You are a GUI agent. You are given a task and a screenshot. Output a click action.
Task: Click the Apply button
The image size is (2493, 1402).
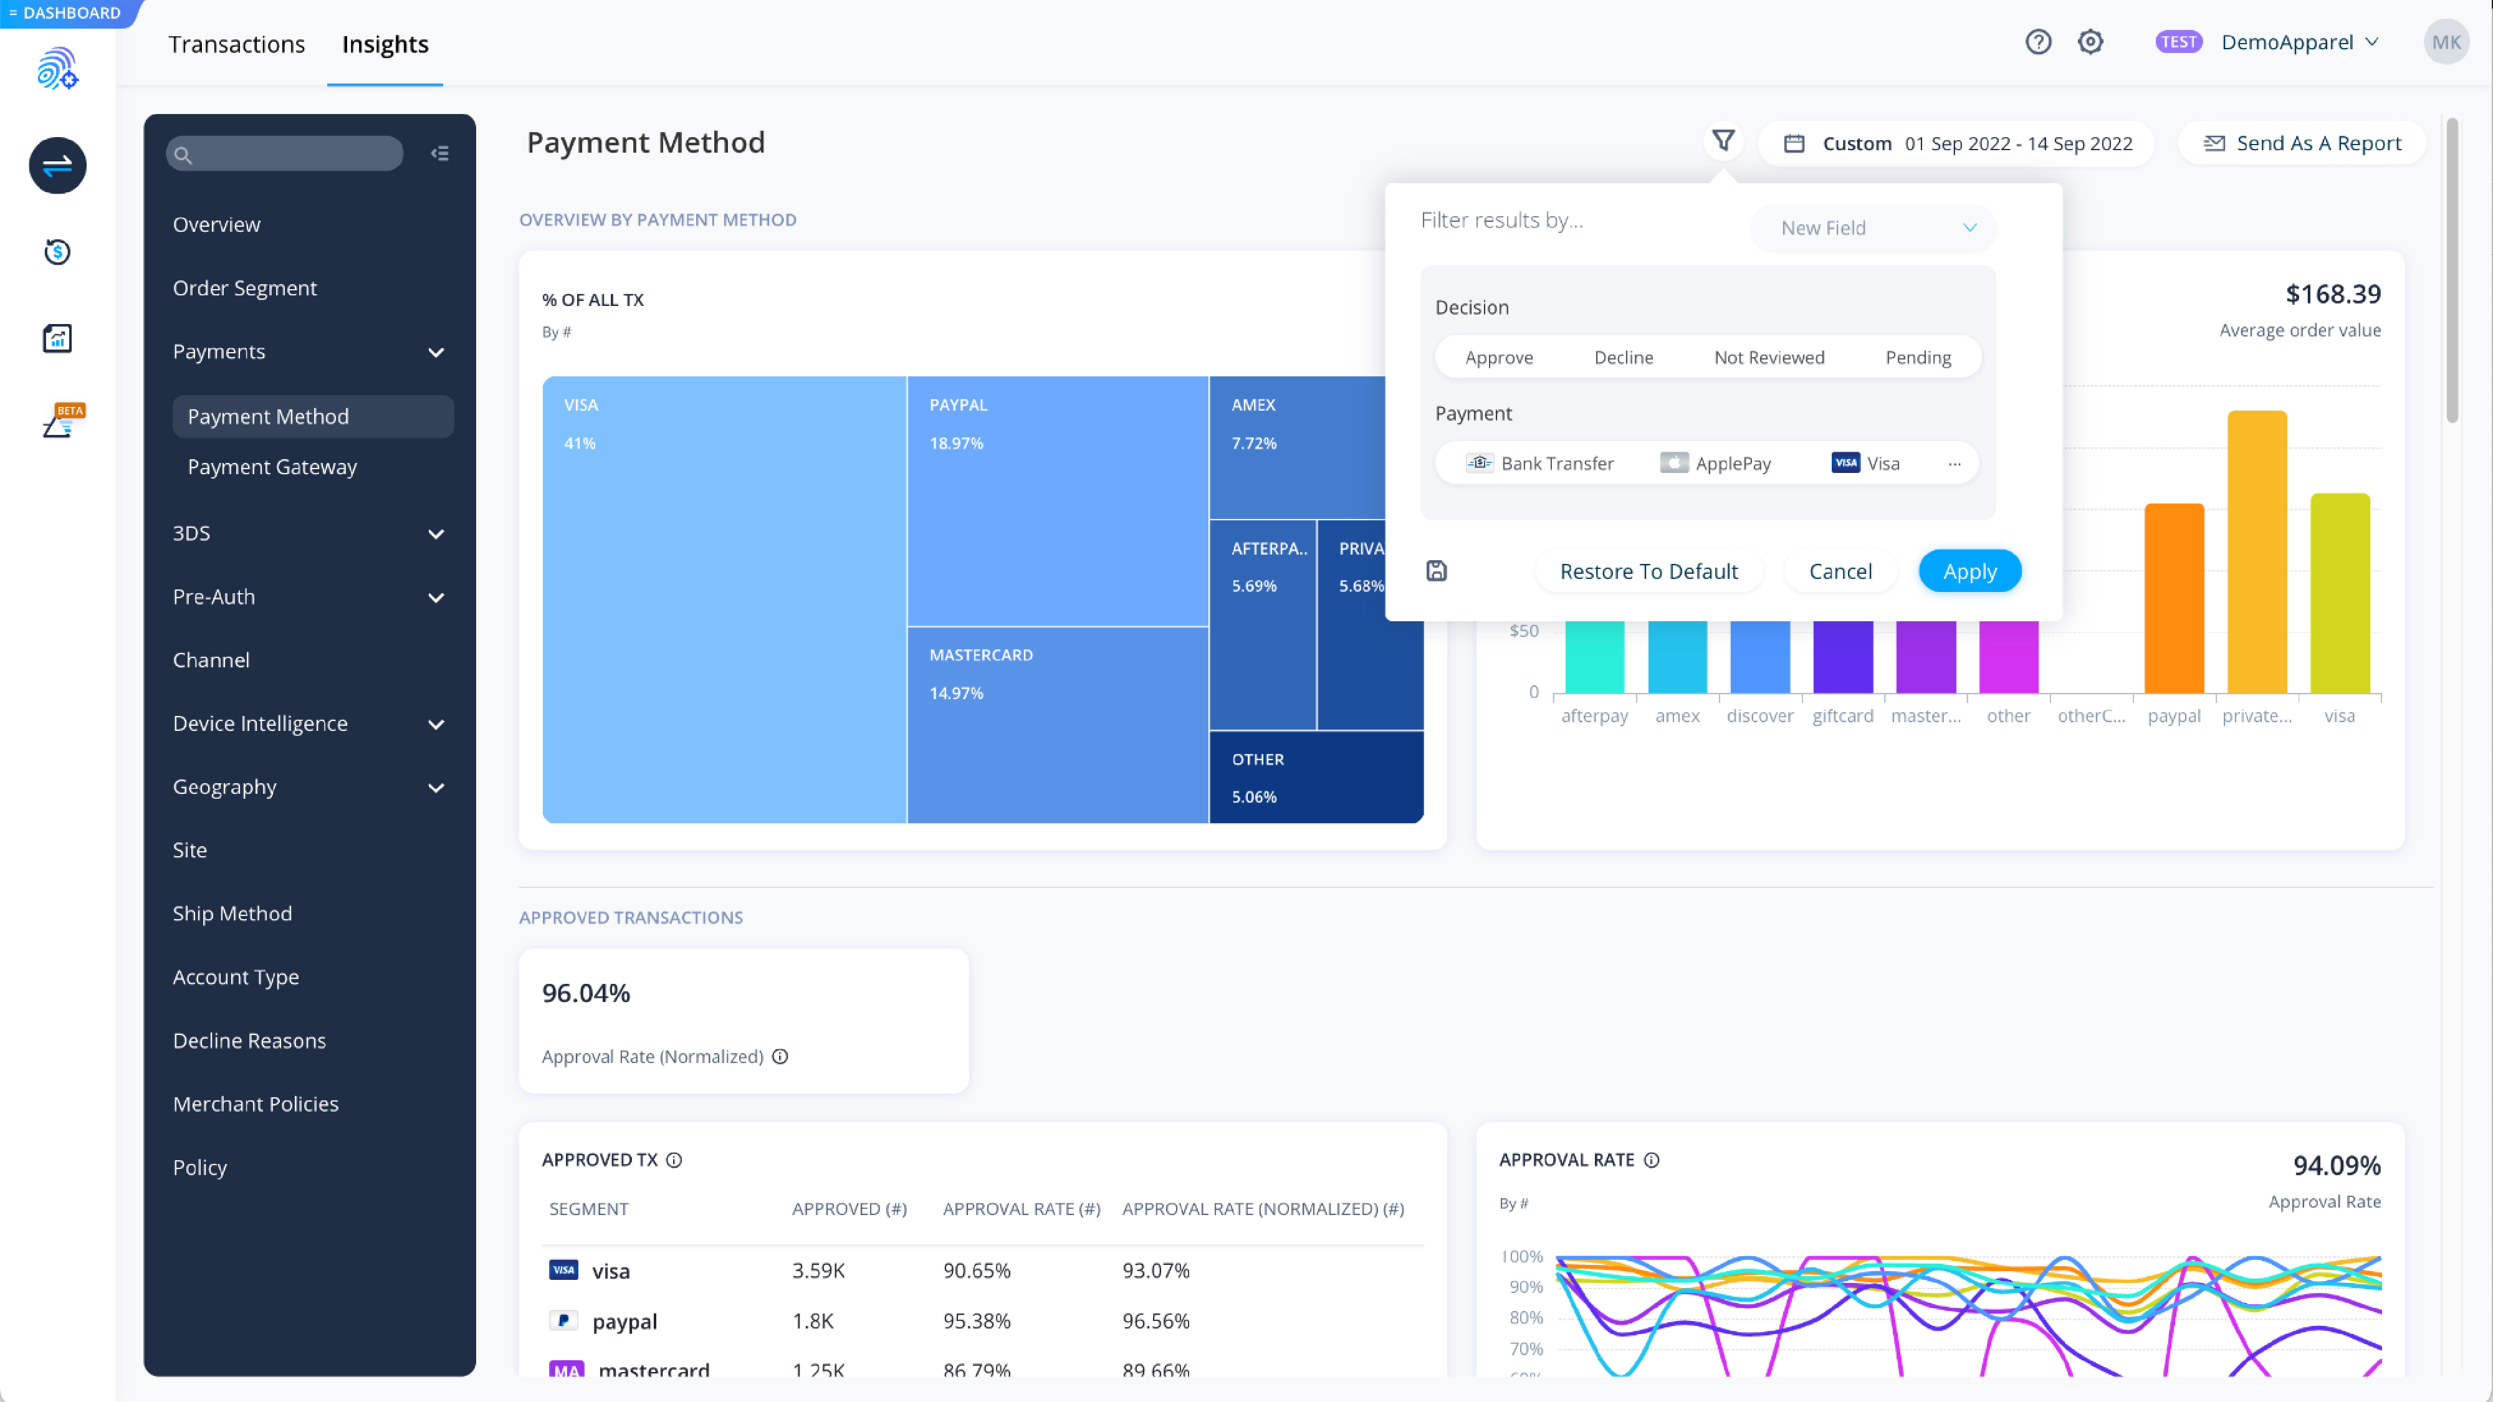pos(1969,571)
